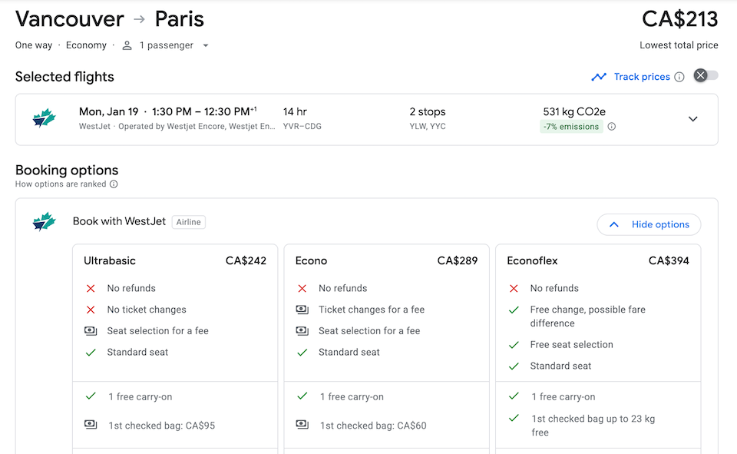Click the Track prices chart icon

pos(599,77)
